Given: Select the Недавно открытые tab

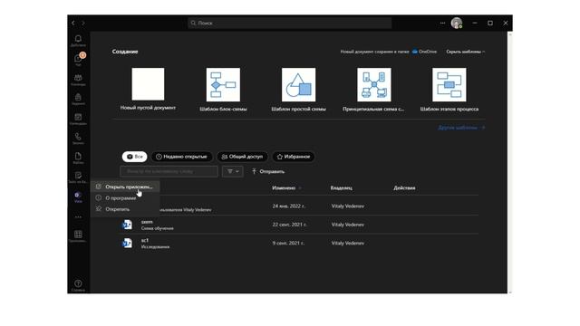Looking at the screenshot, I should (181, 157).
